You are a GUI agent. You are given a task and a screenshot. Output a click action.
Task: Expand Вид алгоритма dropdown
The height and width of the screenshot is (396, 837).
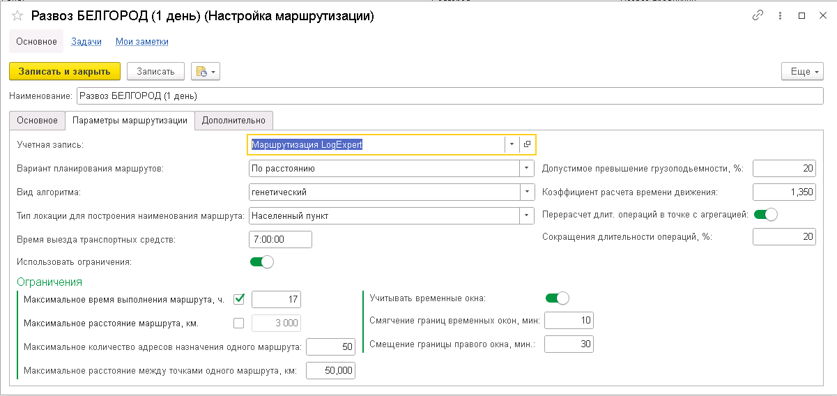(527, 192)
